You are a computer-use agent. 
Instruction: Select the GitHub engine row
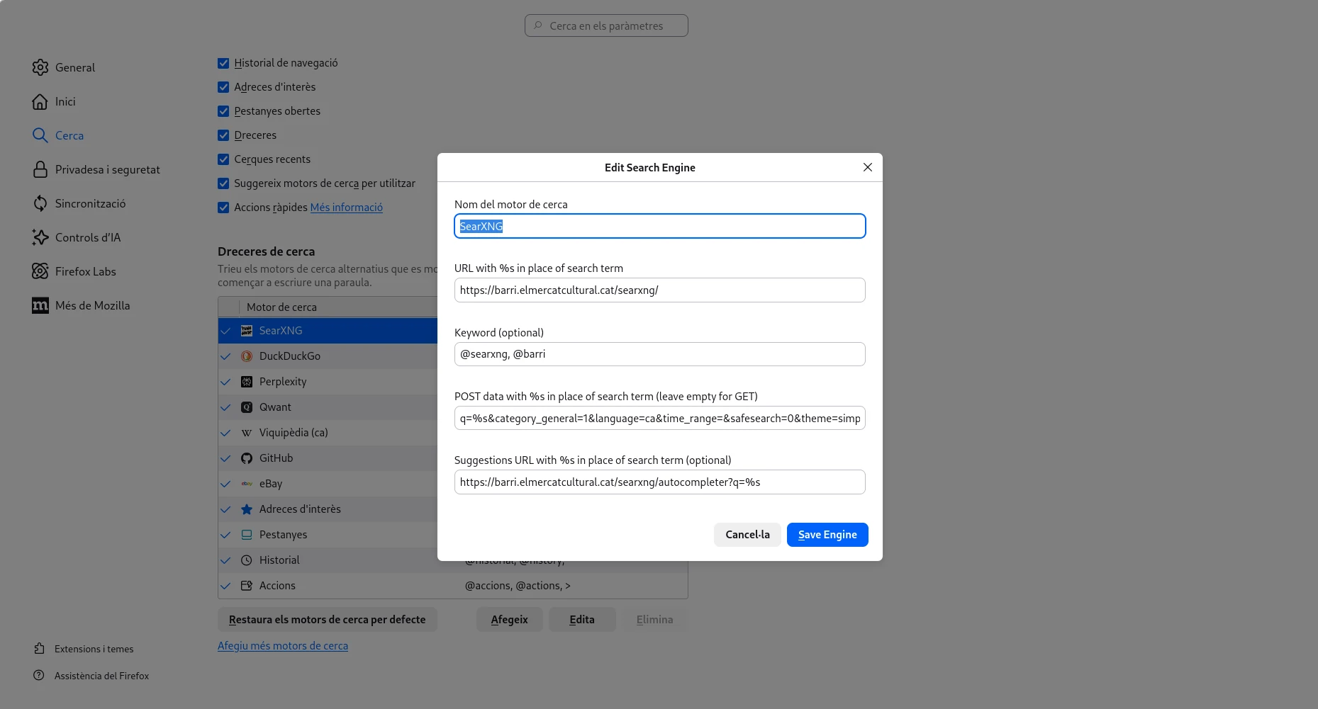328,458
